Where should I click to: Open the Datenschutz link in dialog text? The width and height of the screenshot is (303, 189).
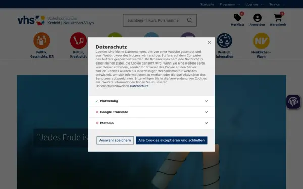point(139,86)
